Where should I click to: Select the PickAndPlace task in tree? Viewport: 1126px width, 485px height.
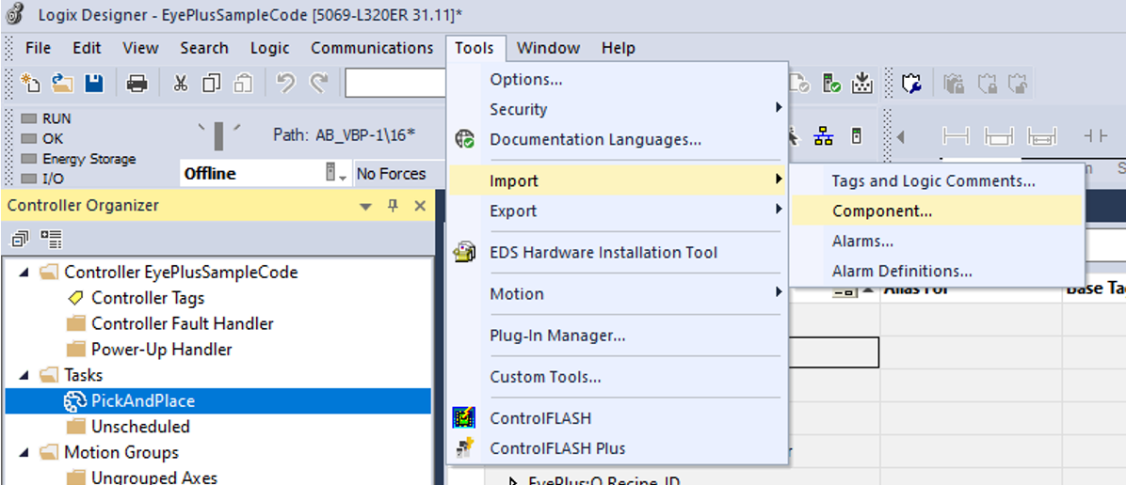143,401
